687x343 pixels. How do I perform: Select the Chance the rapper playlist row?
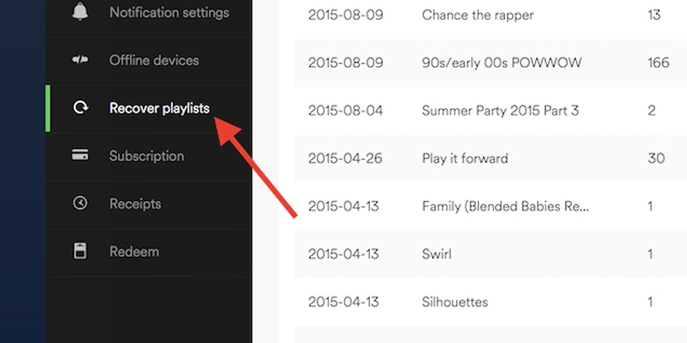click(x=477, y=14)
